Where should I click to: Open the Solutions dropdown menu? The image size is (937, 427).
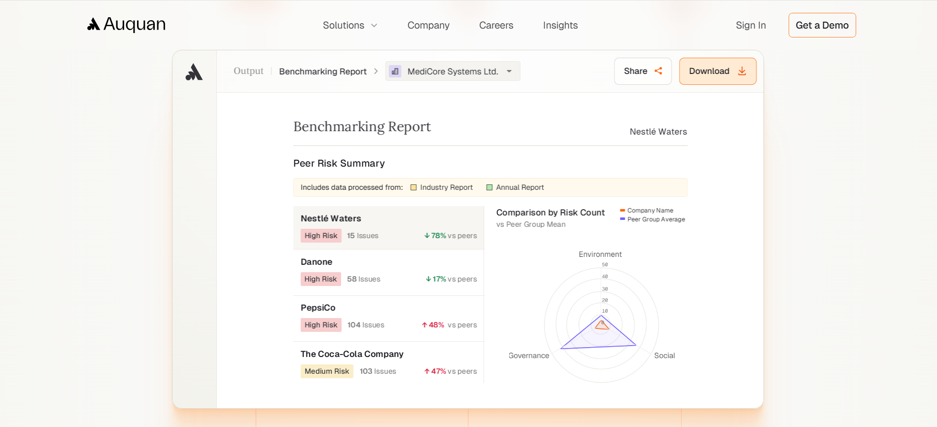point(350,25)
